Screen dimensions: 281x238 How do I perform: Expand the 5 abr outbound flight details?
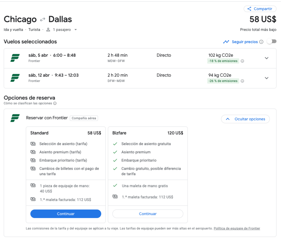point(266,58)
